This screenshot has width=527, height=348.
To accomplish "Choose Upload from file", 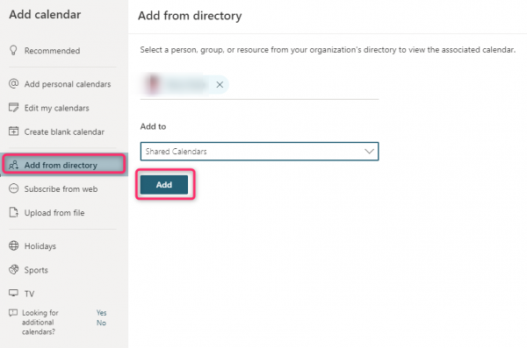I will point(54,213).
